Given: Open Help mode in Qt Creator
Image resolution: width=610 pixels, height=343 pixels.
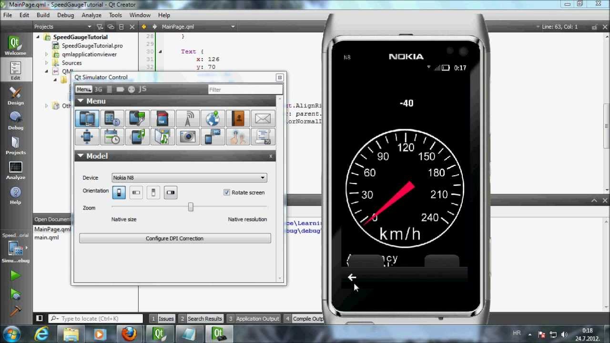Looking at the screenshot, I should (x=15, y=194).
